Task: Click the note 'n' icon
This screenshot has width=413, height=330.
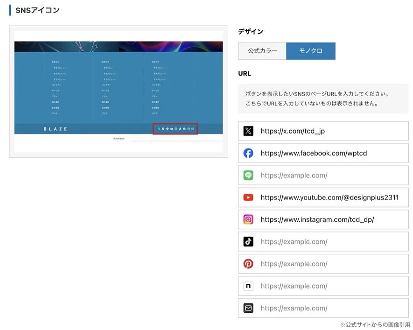Action: click(248, 286)
